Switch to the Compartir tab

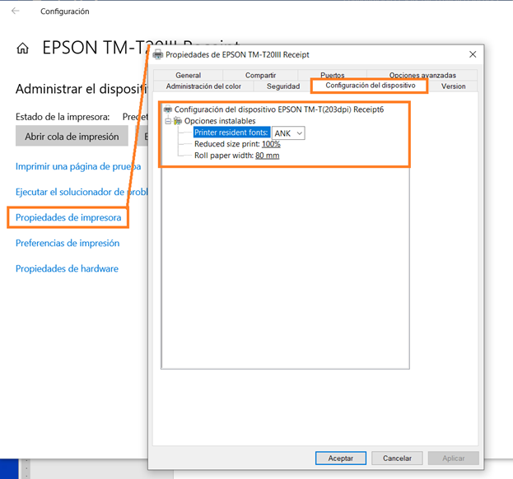click(x=260, y=75)
